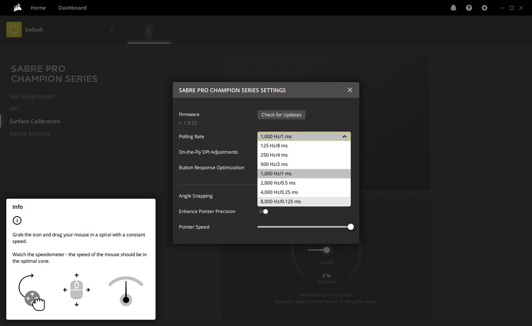Choose 250 Hz/4 ms polling rate
This screenshot has height=326, width=532.
click(x=304, y=155)
